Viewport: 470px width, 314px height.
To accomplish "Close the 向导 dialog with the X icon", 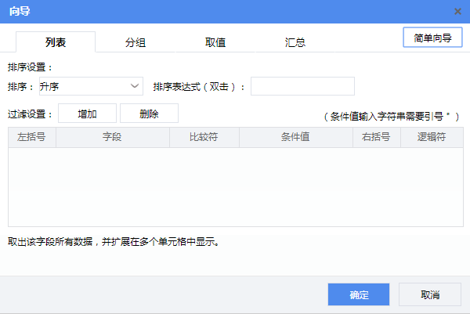I will tap(457, 11).
